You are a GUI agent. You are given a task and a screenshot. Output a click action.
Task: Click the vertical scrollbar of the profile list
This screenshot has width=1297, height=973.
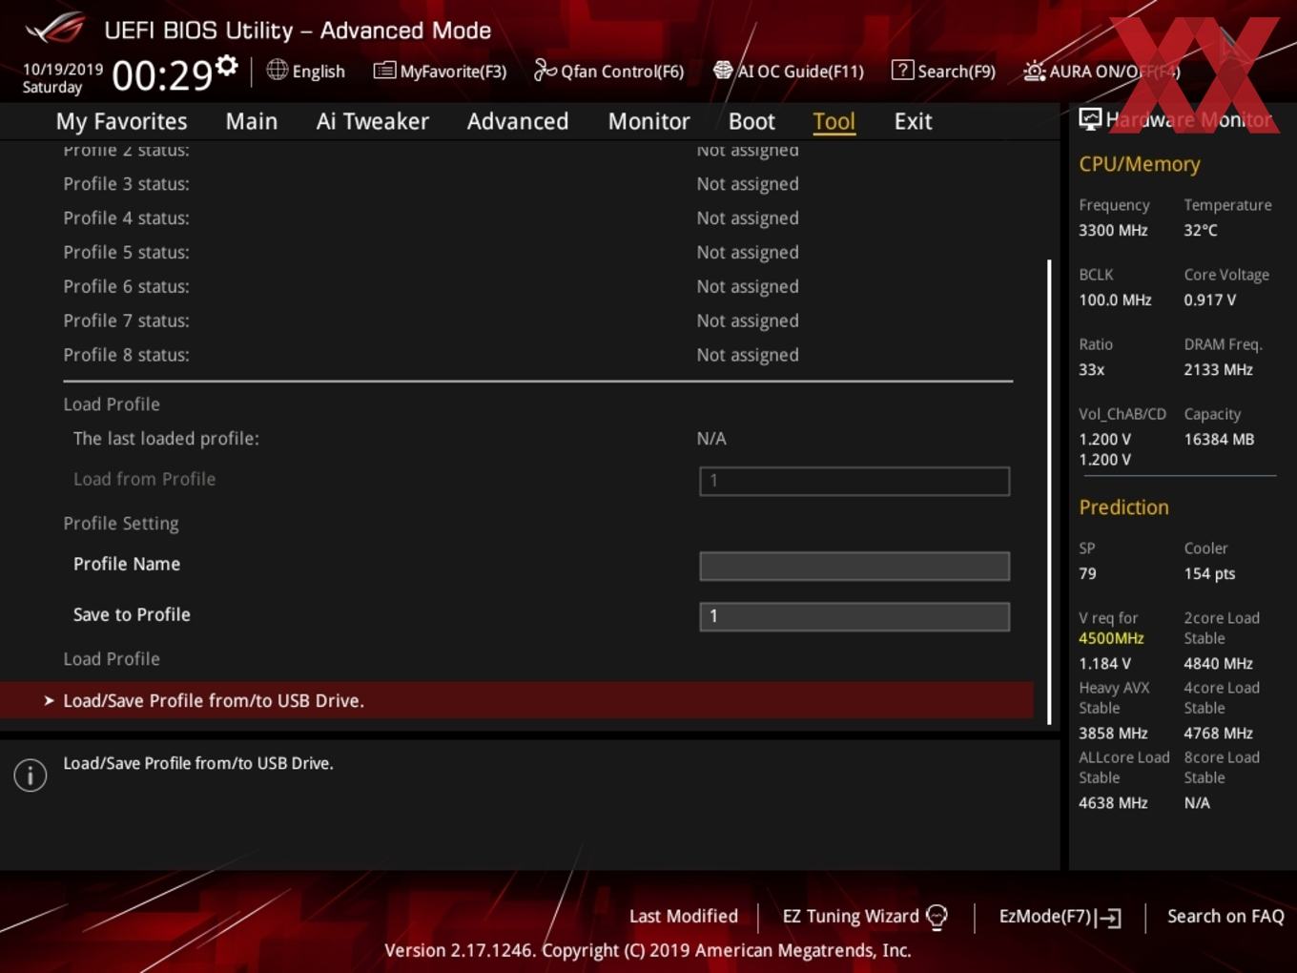[x=1049, y=491]
